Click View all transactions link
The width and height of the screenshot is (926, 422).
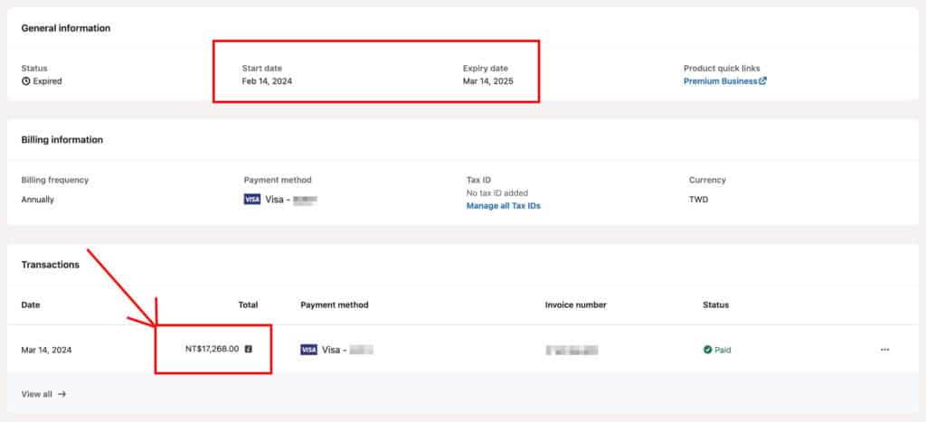pyautogui.click(x=43, y=394)
